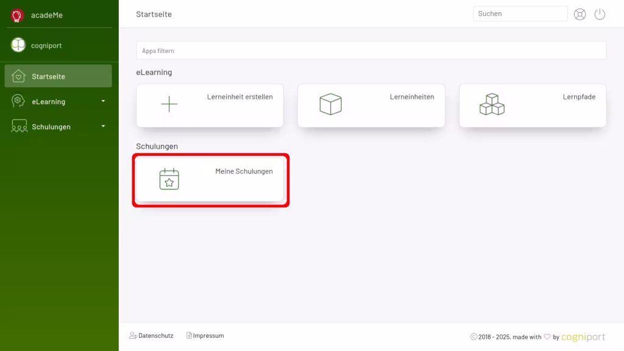
Task: Visit the cogniport link in footer
Action: click(583, 337)
